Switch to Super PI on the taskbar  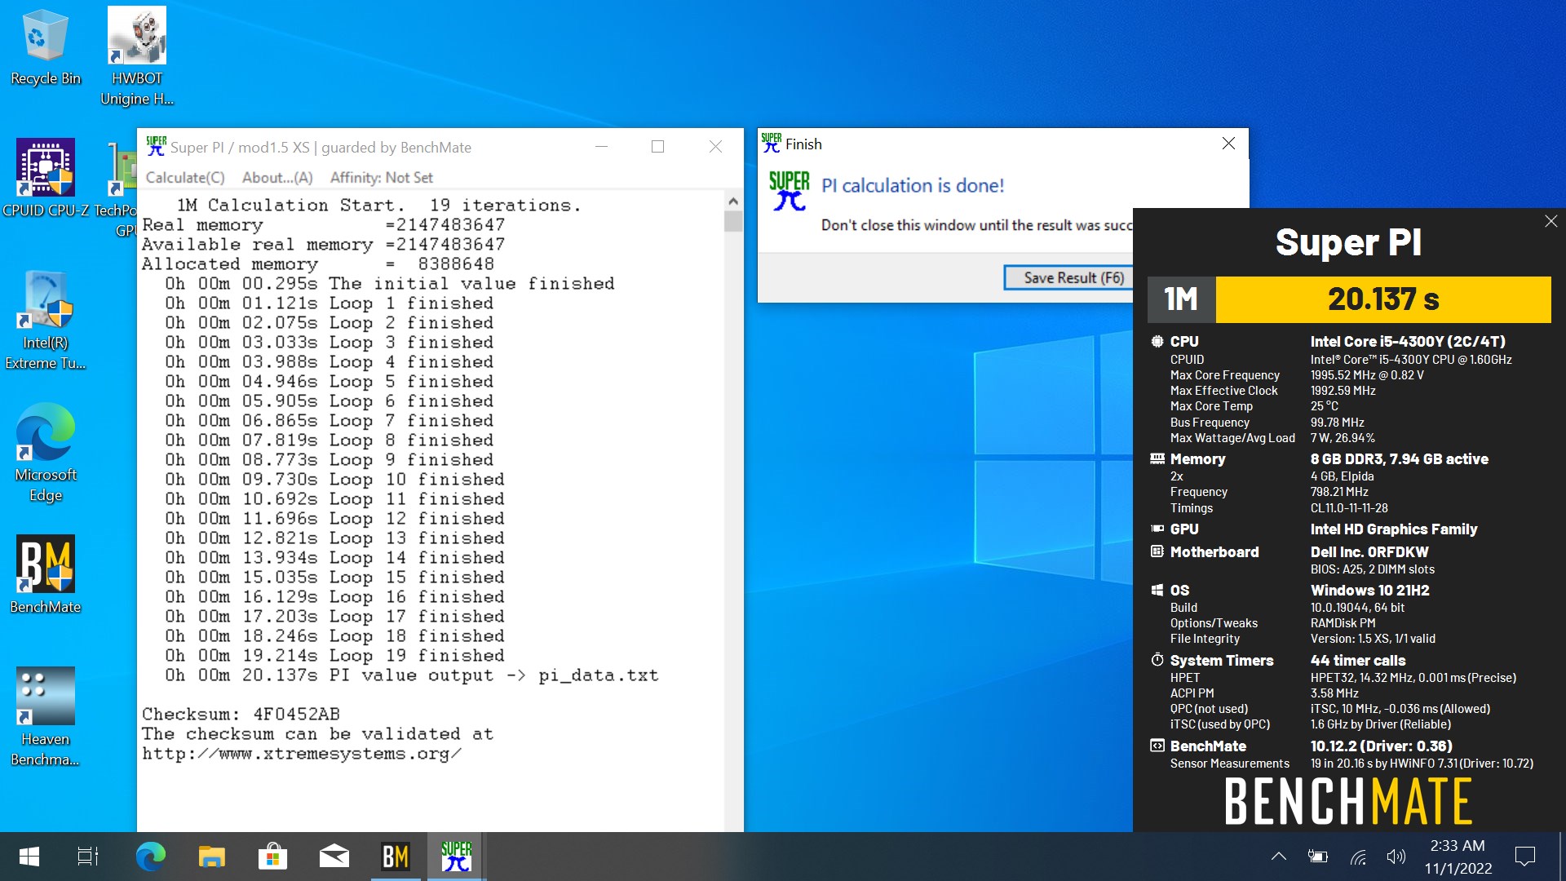tap(457, 857)
